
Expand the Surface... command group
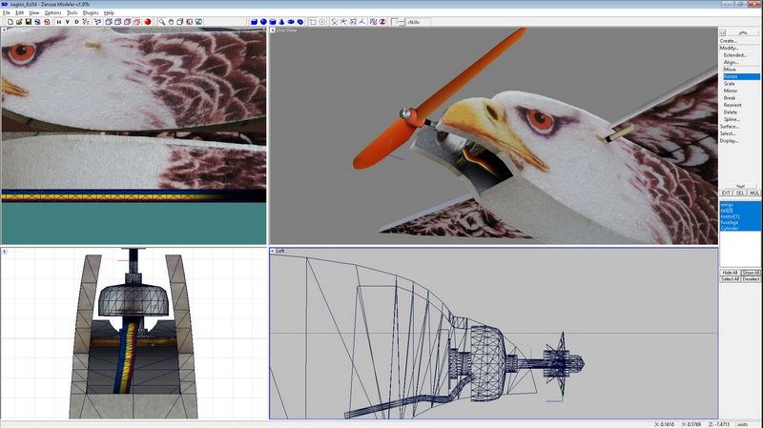tap(730, 126)
